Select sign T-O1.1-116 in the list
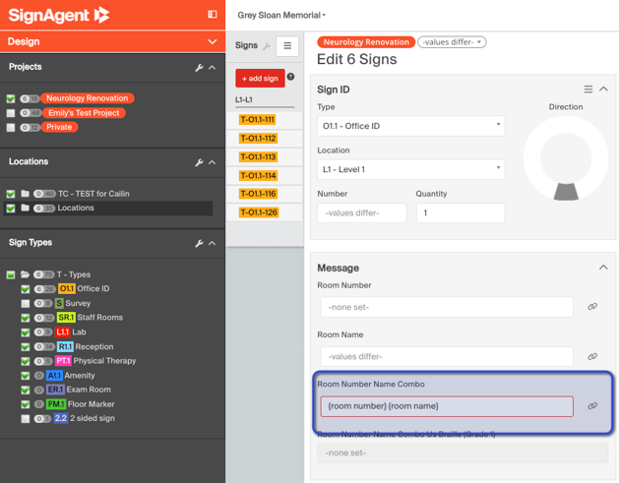The height and width of the screenshot is (483, 619). click(x=258, y=194)
